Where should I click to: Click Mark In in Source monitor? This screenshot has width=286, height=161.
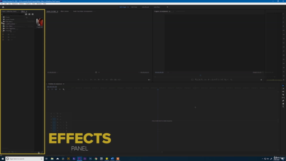(82, 80)
